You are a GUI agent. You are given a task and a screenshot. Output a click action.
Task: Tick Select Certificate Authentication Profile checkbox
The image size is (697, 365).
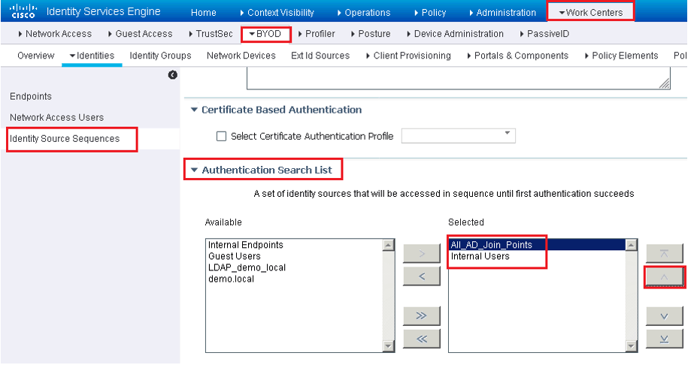(x=221, y=137)
